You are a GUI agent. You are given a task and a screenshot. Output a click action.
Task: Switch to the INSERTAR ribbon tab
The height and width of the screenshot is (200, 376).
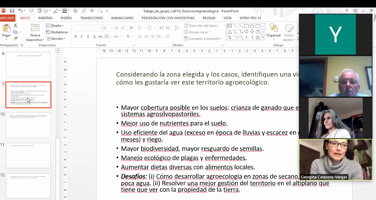[45, 18]
